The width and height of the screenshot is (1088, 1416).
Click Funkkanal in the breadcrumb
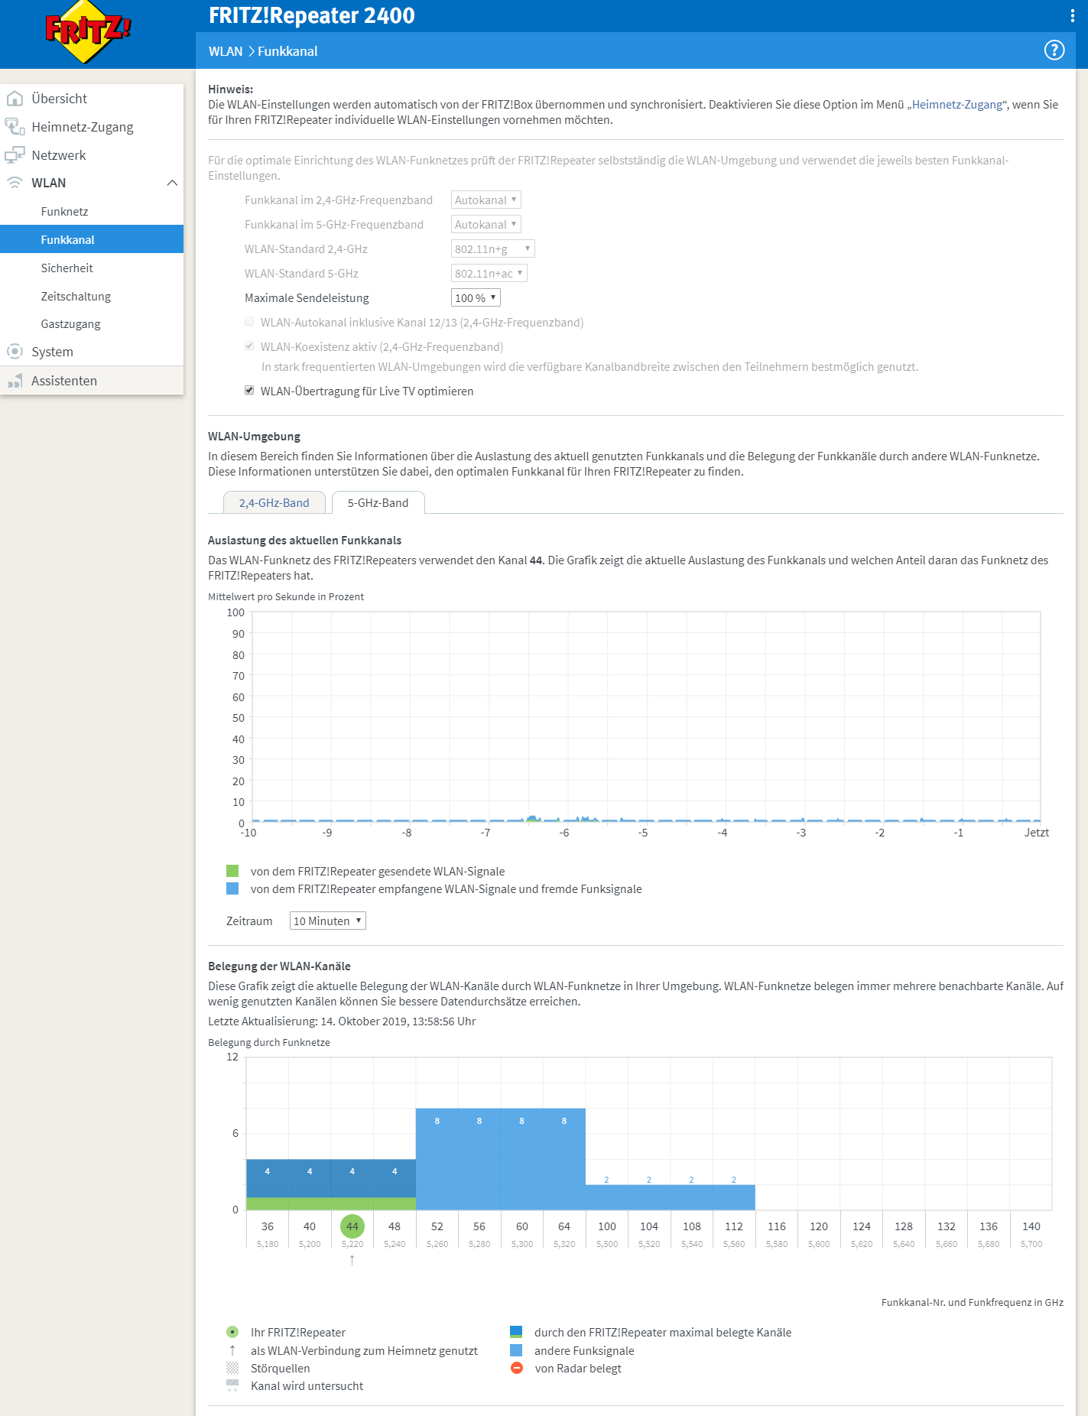click(x=287, y=51)
